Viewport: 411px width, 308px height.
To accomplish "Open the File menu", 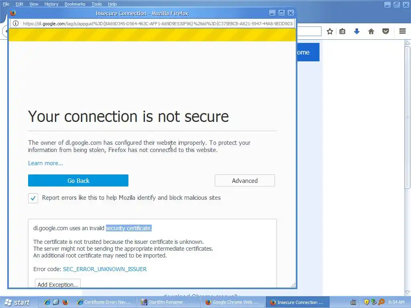I will tap(6, 4).
